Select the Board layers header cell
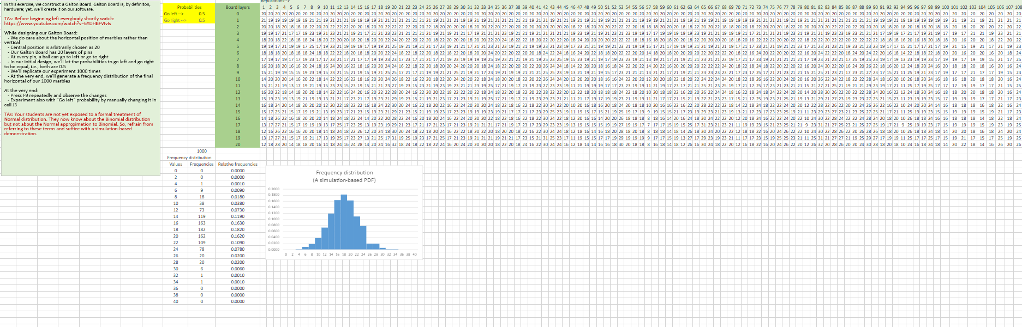This screenshot has height=327, width=1022. (238, 7)
